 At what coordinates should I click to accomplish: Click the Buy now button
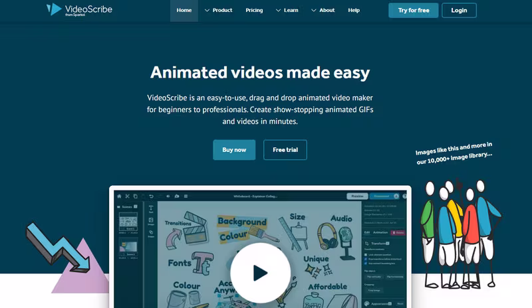(234, 150)
